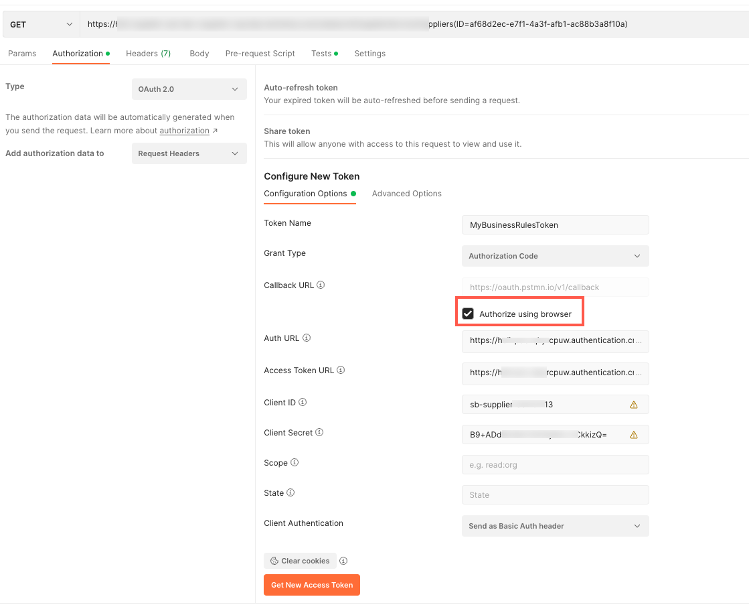
Task: Click the Token Name input field
Action: 555,224
